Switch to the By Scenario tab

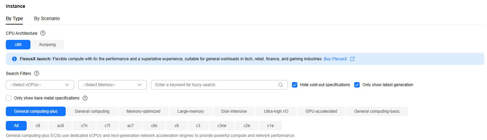pyautogui.click(x=47, y=18)
